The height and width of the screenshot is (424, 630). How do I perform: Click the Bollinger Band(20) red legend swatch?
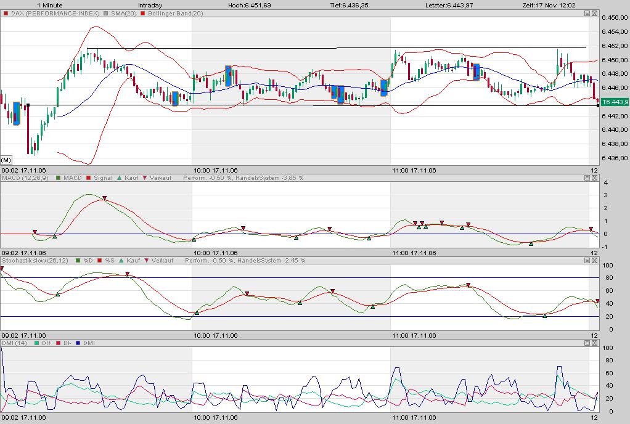click(142, 14)
